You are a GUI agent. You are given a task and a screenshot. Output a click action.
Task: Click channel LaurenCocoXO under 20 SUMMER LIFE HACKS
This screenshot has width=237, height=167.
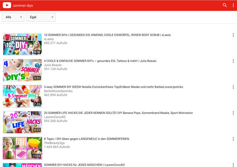pyautogui.click(x=55, y=117)
